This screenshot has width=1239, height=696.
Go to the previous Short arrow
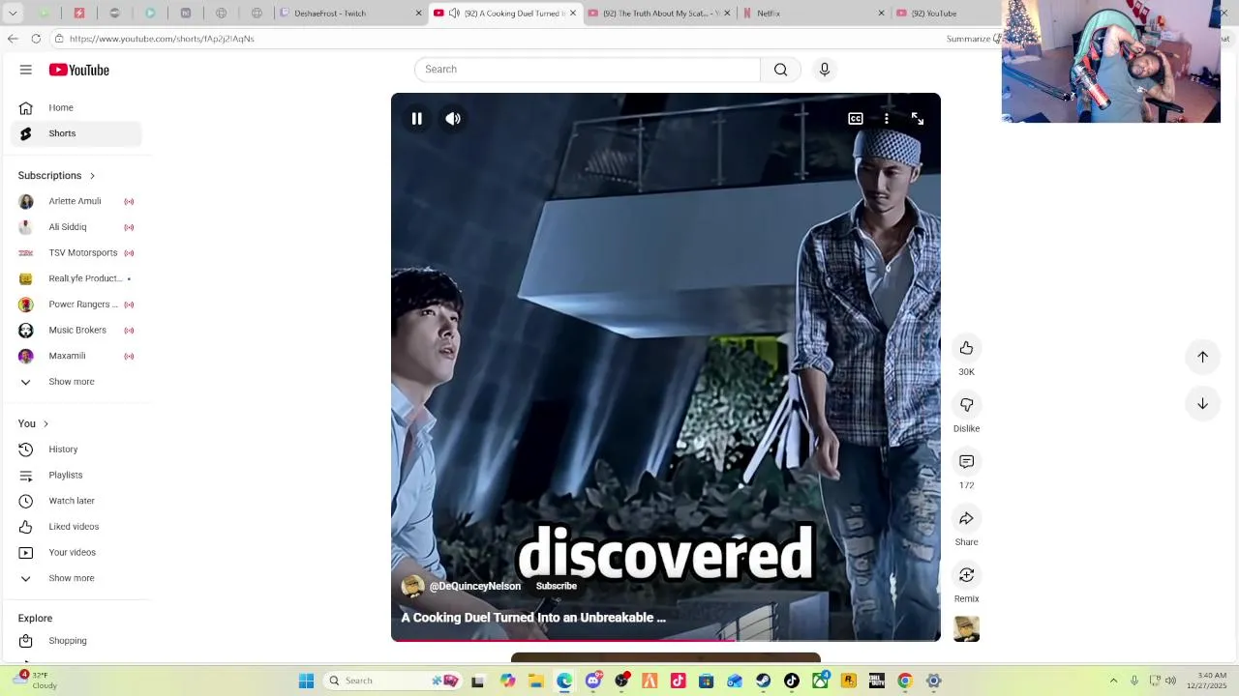click(x=1202, y=357)
